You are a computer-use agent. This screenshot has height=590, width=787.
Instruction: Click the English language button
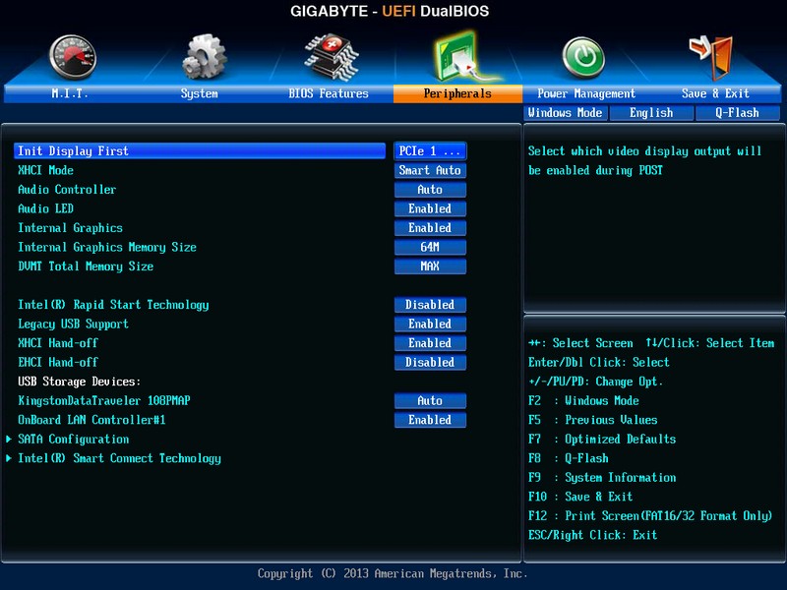click(x=651, y=113)
